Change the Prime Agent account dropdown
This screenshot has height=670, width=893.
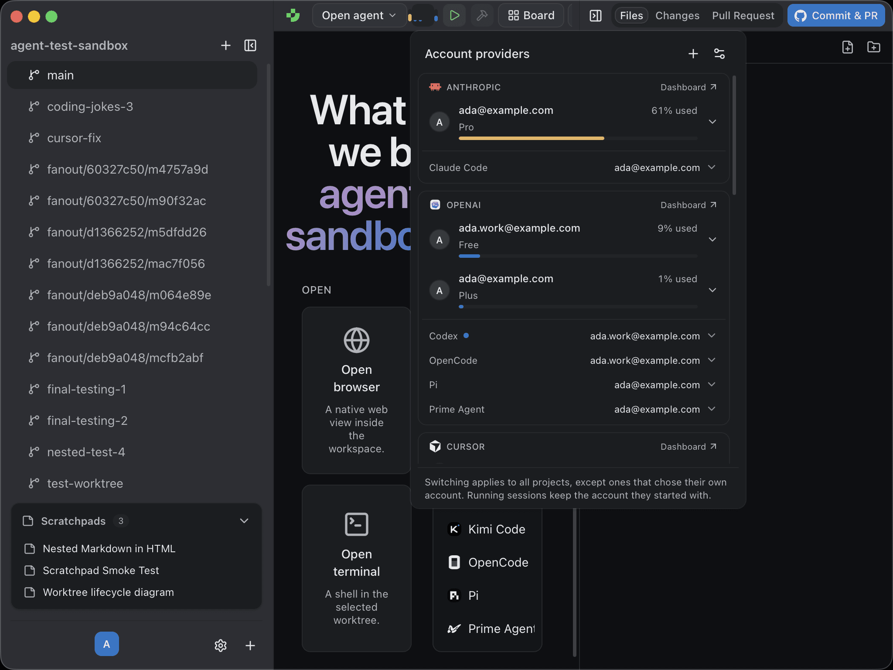pos(665,409)
